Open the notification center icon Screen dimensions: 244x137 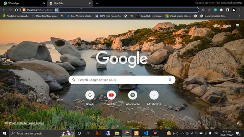238,133
